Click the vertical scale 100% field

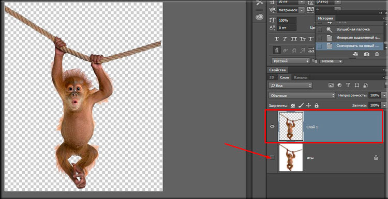(x=287, y=20)
